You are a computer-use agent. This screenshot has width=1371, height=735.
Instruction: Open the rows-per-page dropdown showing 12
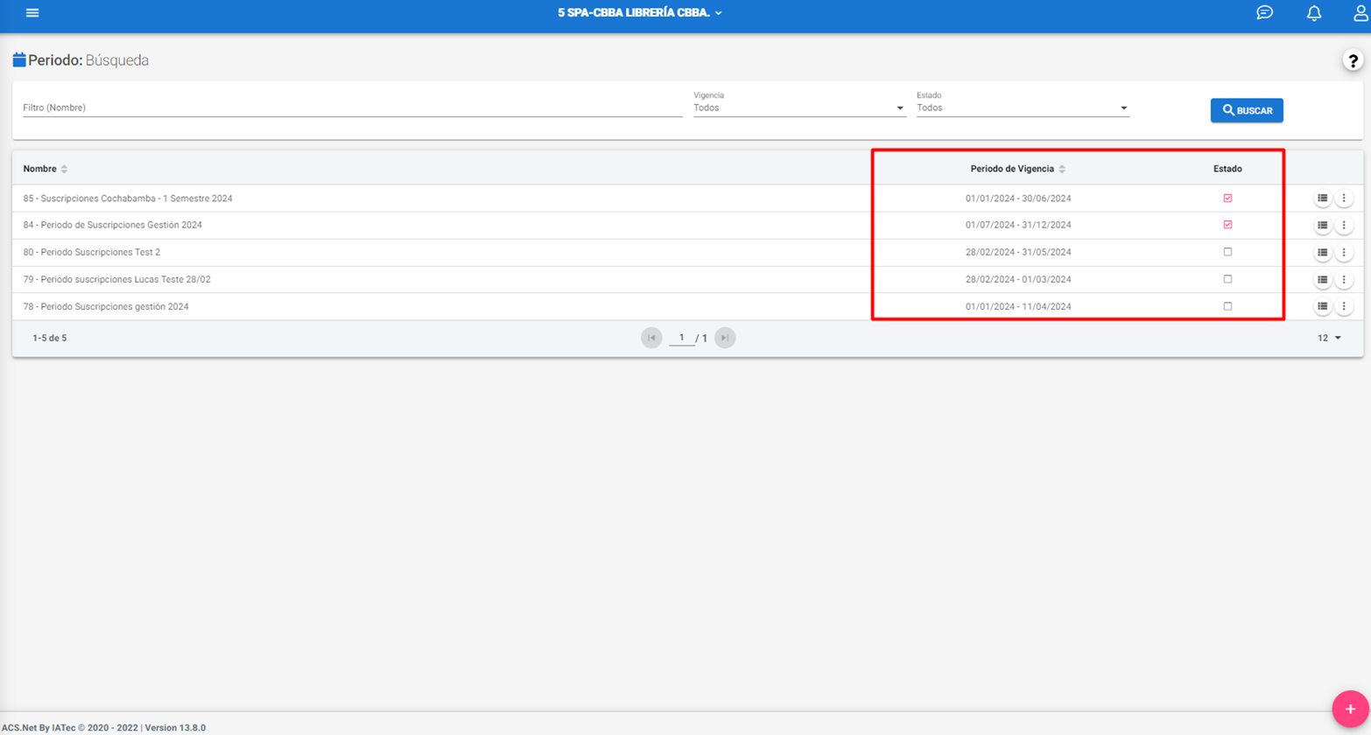(x=1329, y=338)
